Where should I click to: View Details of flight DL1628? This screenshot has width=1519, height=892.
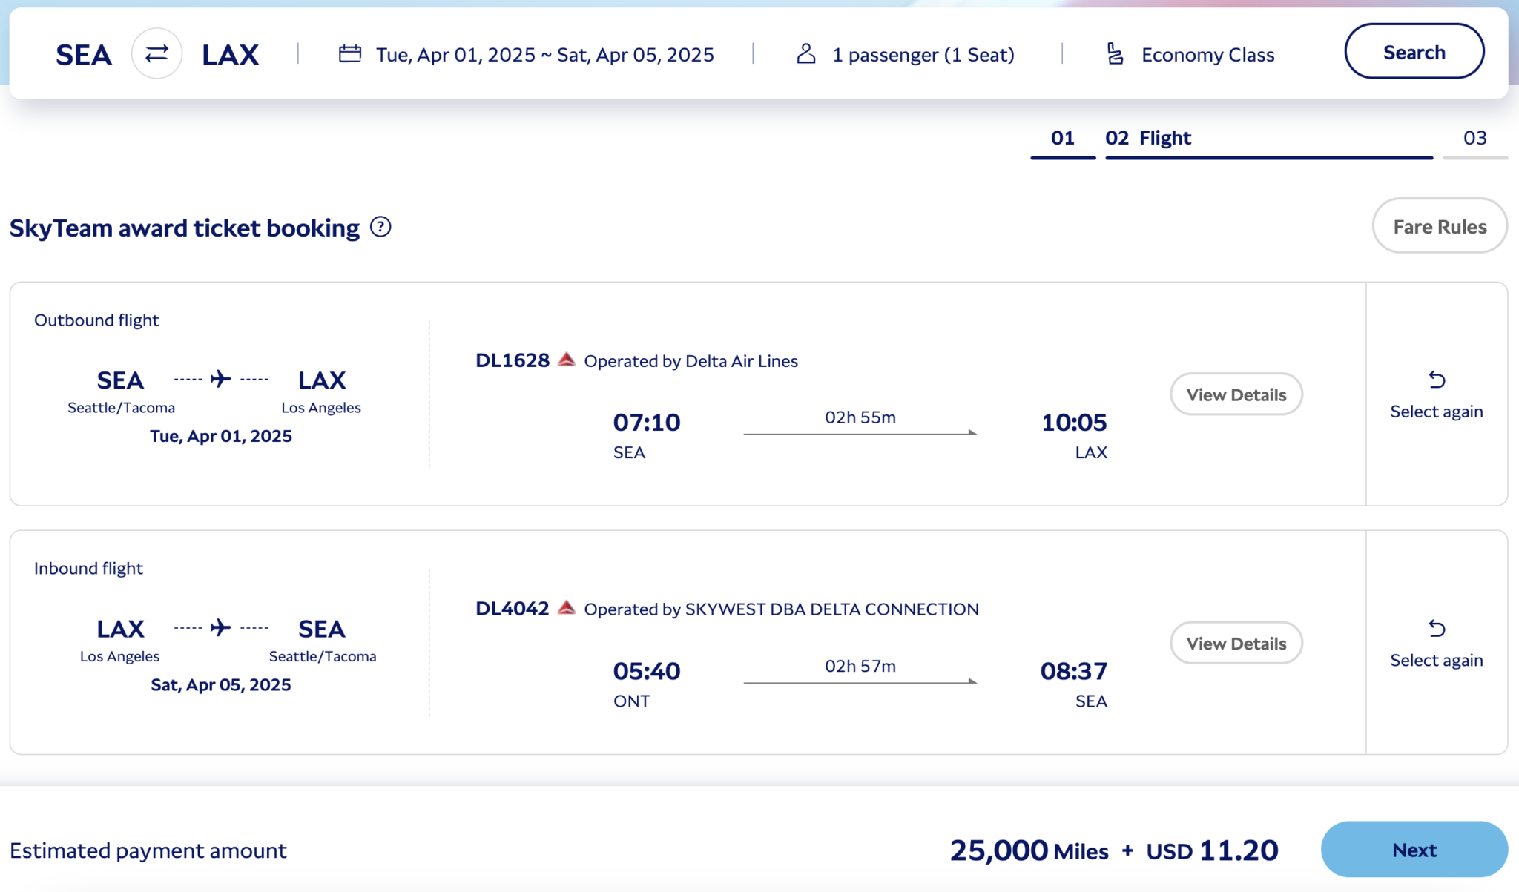pos(1235,394)
